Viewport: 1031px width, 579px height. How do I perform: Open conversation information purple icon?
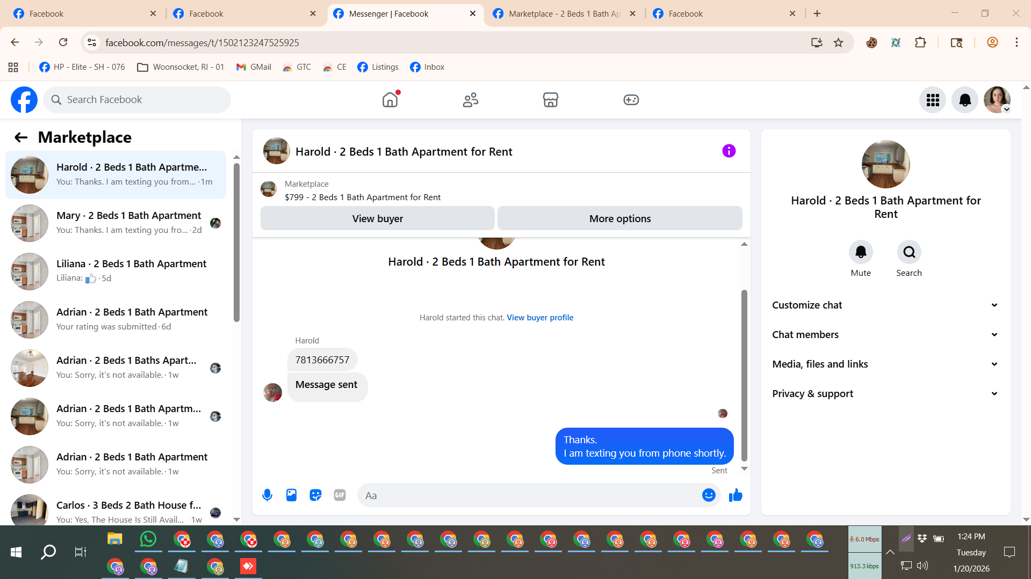[729, 151]
